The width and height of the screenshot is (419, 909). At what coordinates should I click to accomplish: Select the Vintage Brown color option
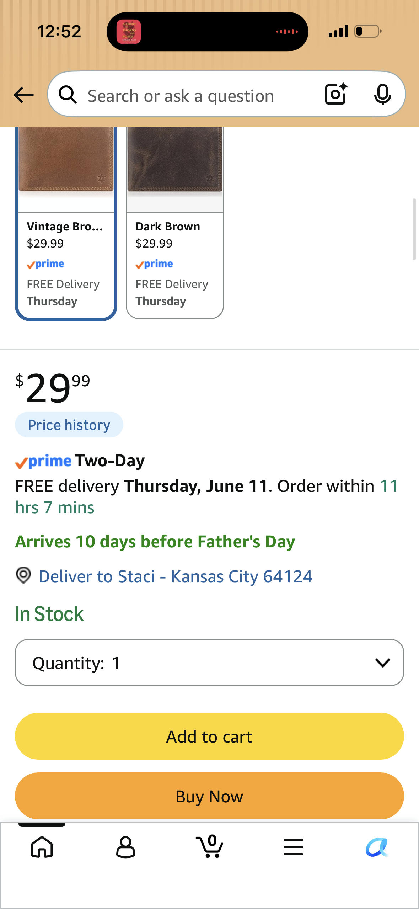coord(66,223)
